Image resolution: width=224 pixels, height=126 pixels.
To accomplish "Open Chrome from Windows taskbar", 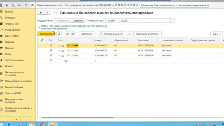I will coord(42,125).
